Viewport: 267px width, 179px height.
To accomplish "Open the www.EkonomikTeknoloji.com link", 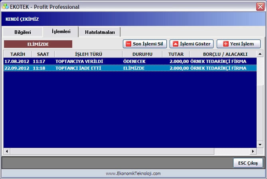I will 133,173.
